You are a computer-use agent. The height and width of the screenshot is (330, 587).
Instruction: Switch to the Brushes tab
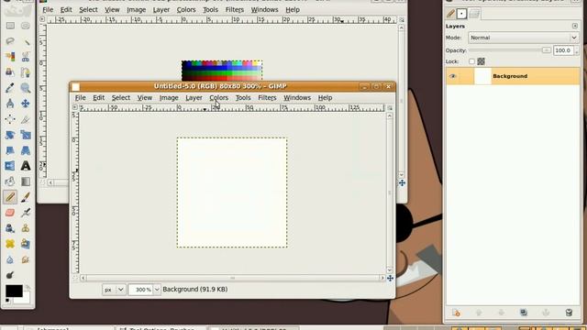461,14
